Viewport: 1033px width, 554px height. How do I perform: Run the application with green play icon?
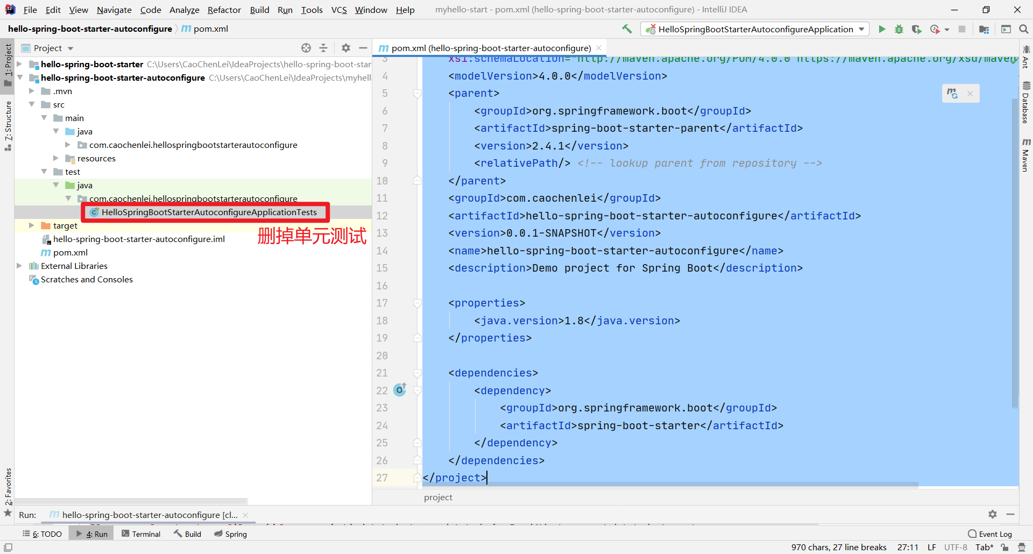point(882,29)
